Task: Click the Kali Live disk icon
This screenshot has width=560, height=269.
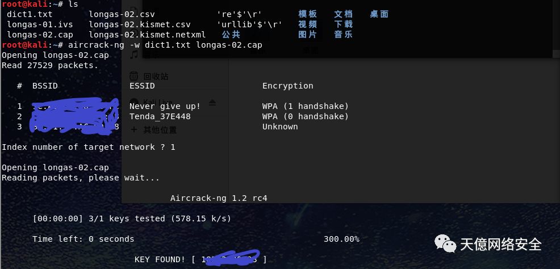Action: (134, 102)
